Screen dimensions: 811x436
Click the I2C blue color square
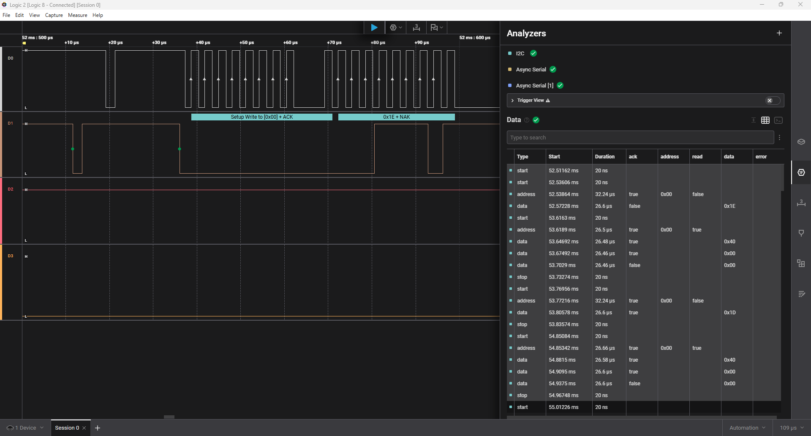click(x=510, y=54)
